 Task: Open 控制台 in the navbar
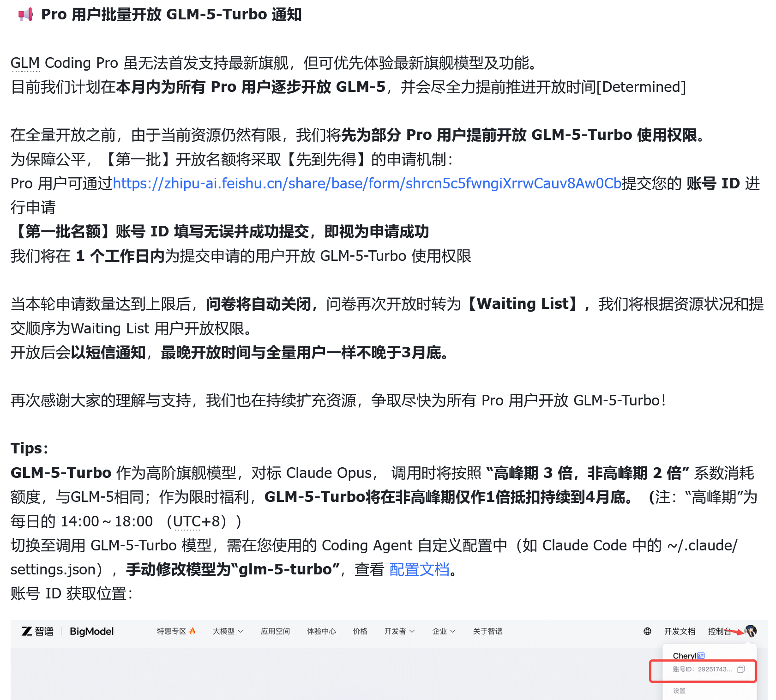coord(719,631)
